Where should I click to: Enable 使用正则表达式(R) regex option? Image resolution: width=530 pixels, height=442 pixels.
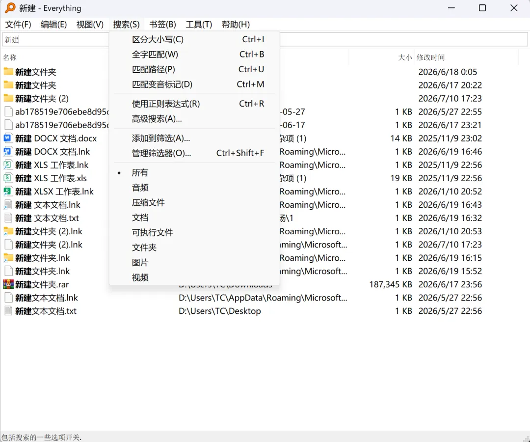pyautogui.click(x=194, y=104)
